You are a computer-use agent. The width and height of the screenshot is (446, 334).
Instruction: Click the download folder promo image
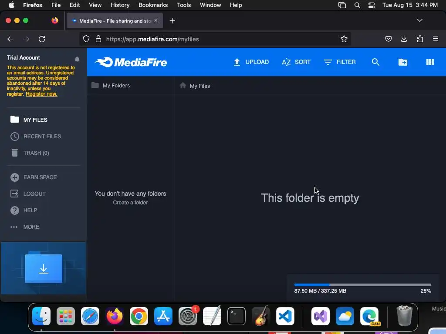coord(44,268)
